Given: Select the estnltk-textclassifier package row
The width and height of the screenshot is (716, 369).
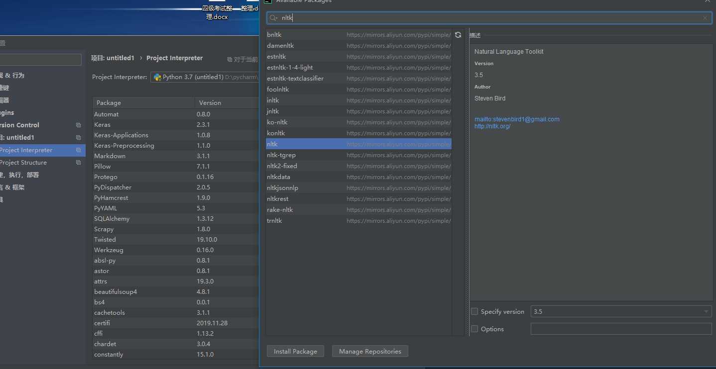Looking at the screenshot, I should point(358,79).
